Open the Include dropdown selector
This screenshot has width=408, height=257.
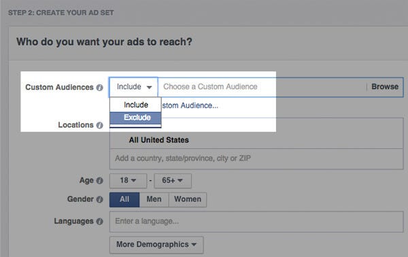[133, 87]
